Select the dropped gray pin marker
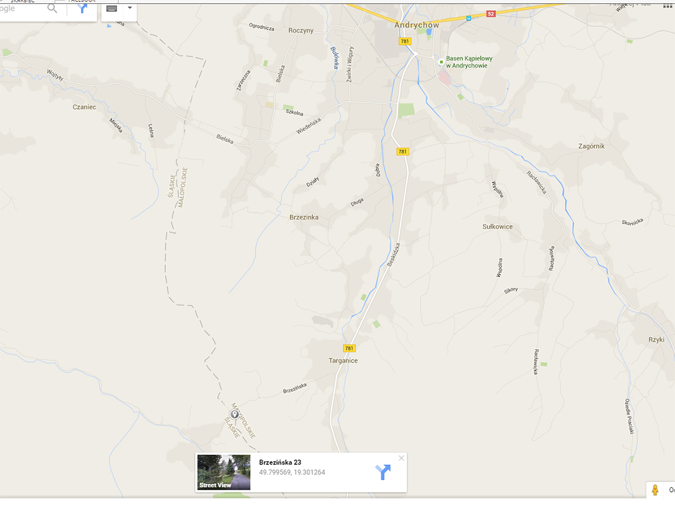This screenshot has width=675, height=506. click(x=234, y=414)
